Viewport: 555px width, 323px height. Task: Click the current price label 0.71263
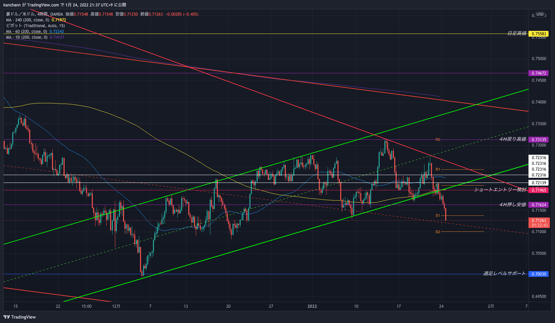point(539,221)
